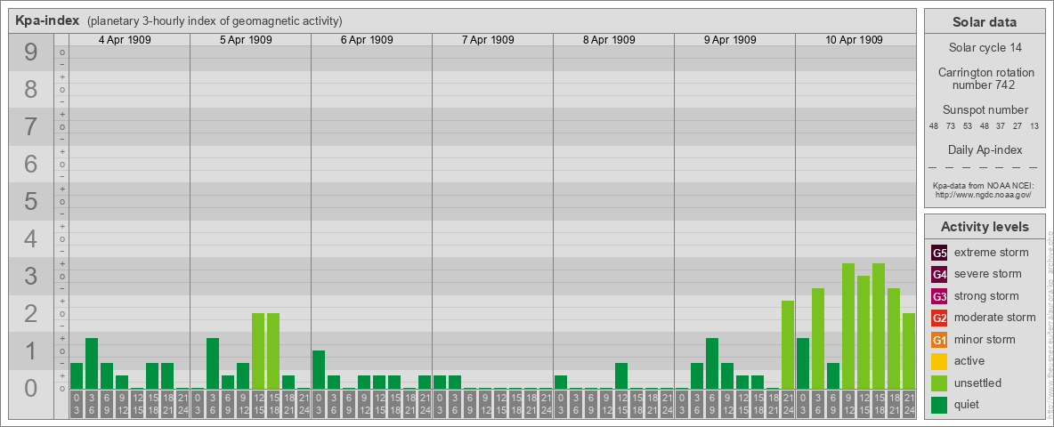1054x427 pixels.
Task: Click the Kp scale number 9
Action: point(30,52)
